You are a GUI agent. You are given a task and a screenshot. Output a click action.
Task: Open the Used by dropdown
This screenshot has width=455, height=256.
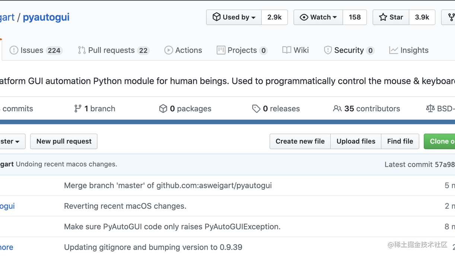point(234,17)
